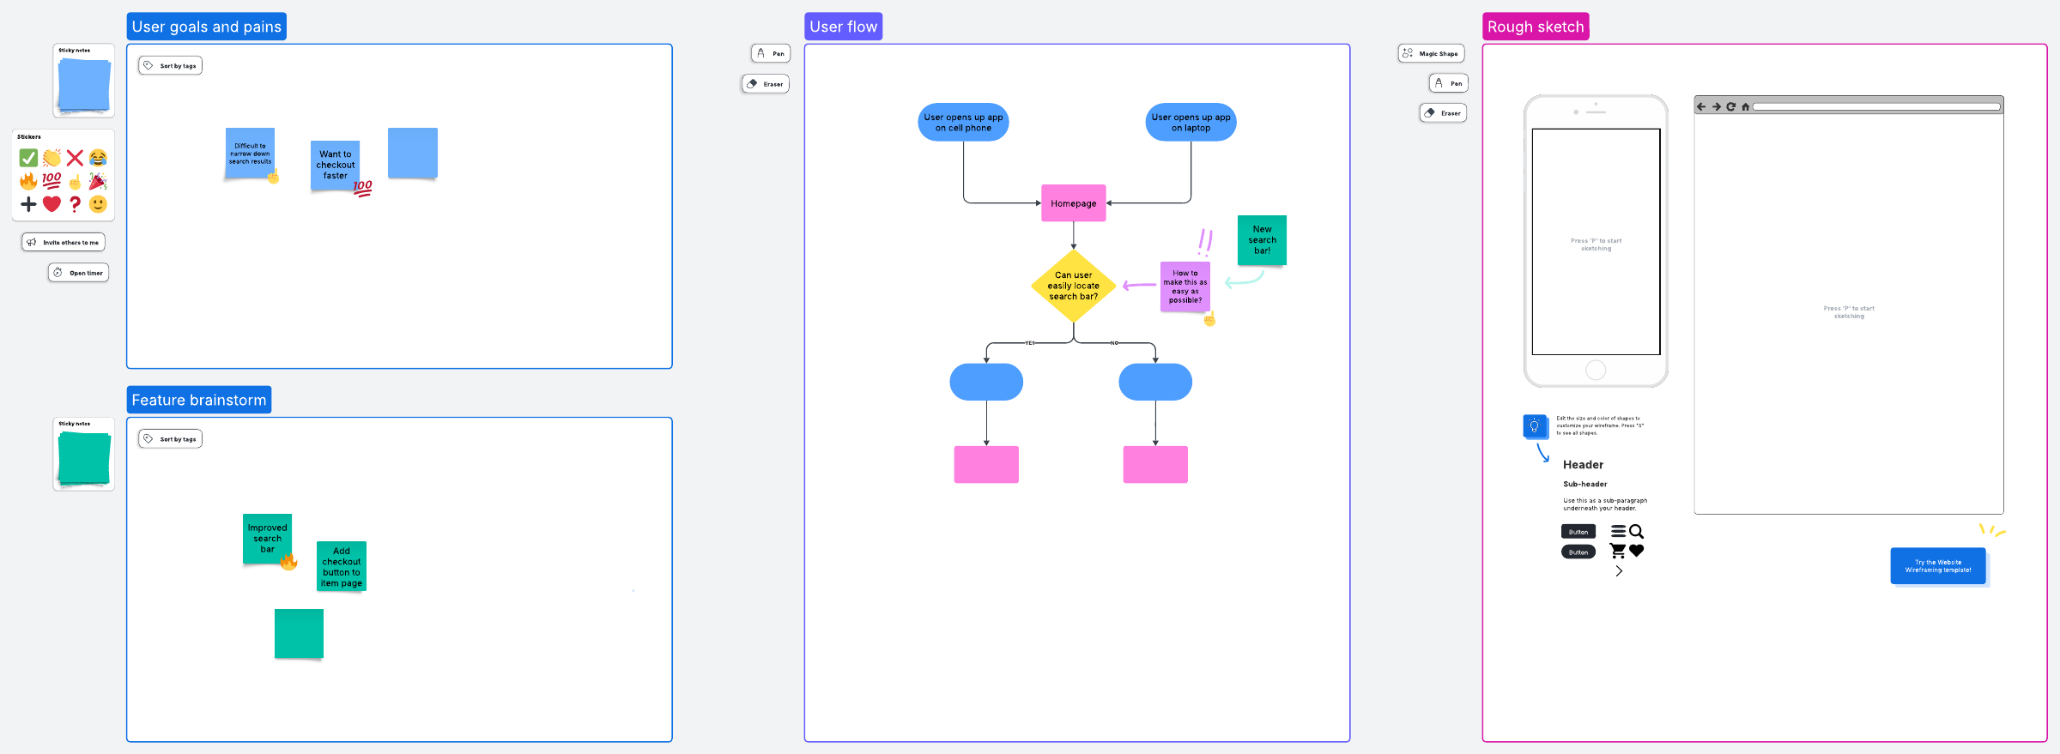Click the right chevron arrow below cart icon
This screenshot has height=754, width=2060.
point(1619,571)
